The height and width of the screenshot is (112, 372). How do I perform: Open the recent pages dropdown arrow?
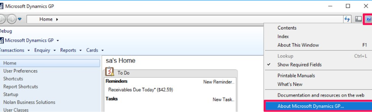[x=20, y=19]
